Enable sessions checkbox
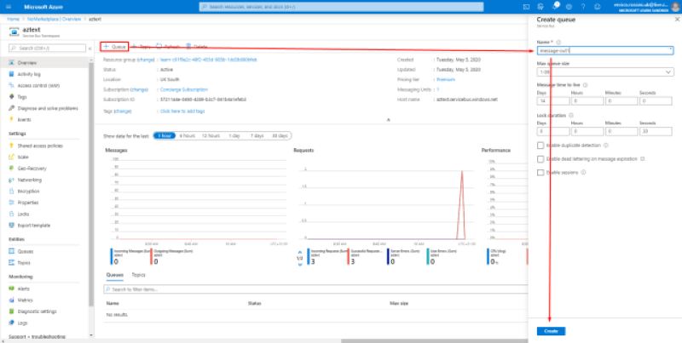 point(540,173)
